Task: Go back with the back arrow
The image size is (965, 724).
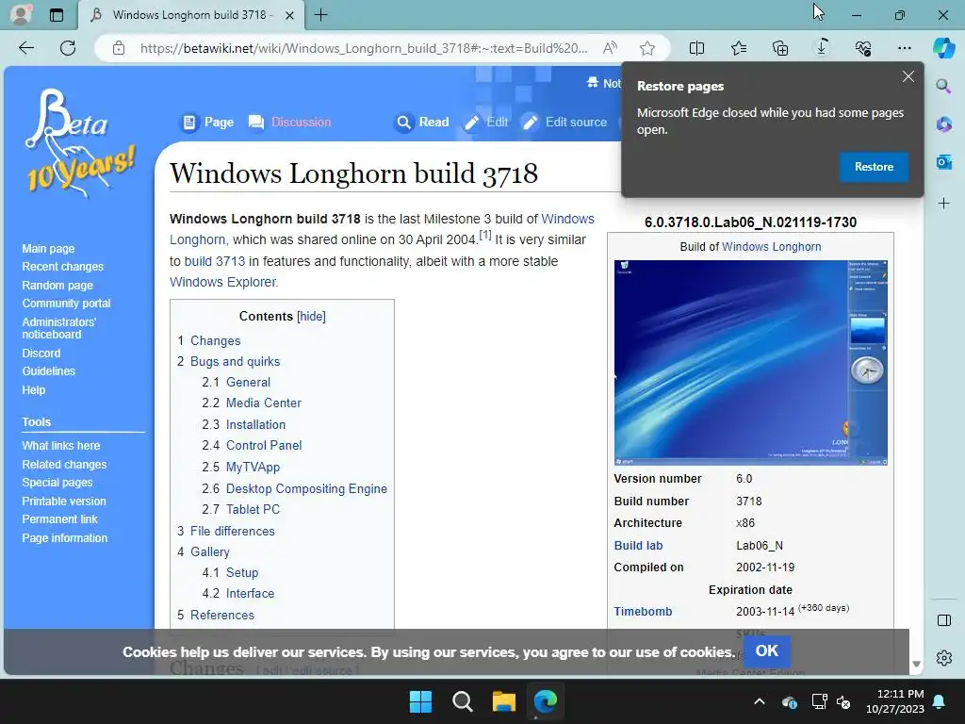Action: coord(26,48)
